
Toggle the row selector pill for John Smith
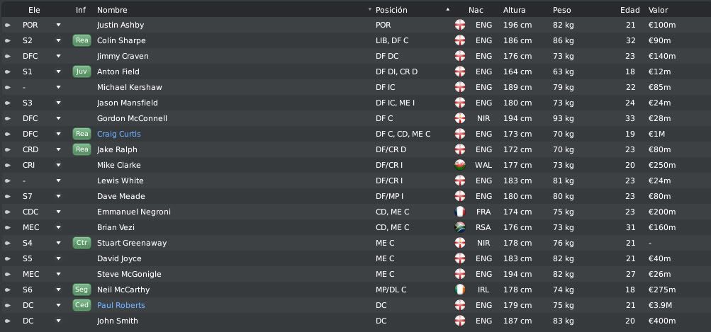[x=8, y=321]
